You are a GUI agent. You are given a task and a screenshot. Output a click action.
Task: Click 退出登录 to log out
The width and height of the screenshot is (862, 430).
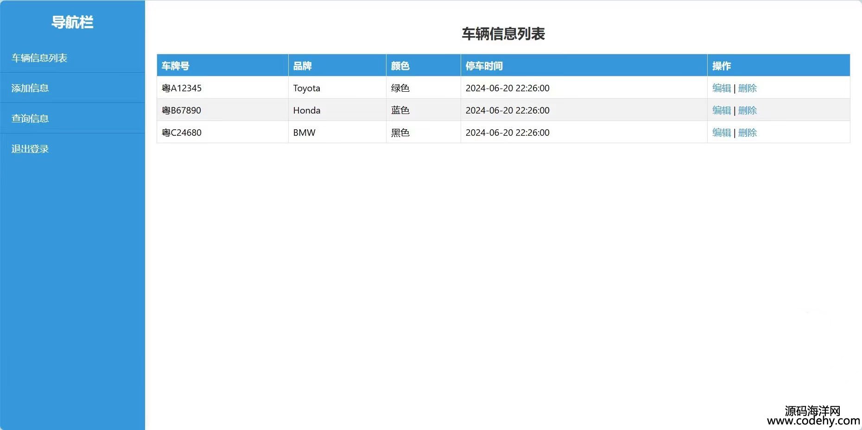[30, 149]
